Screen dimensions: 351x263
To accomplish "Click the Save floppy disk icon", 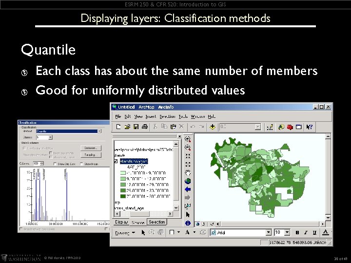I will pos(136,127).
